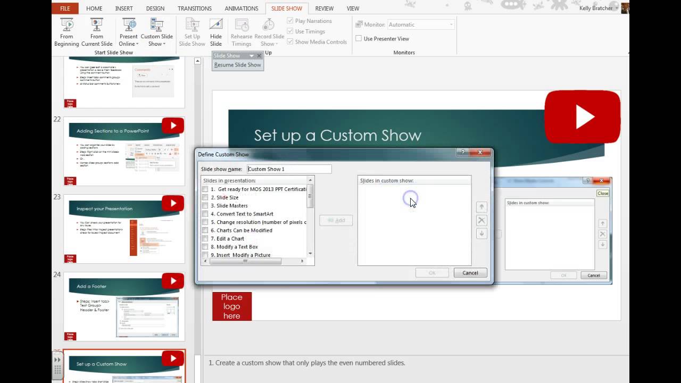Click Place logo here box on slide
681x383 pixels.
(x=232, y=306)
